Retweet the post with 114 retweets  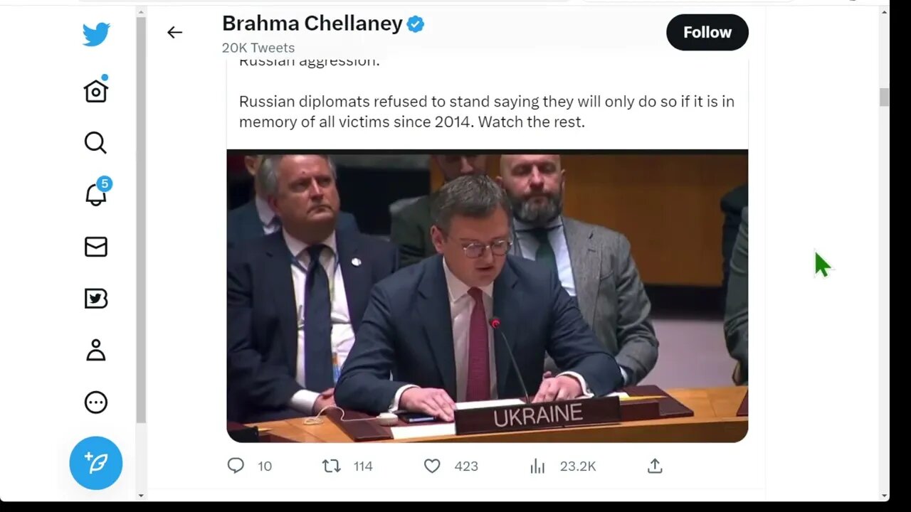(331, 466)
